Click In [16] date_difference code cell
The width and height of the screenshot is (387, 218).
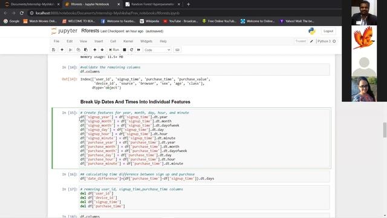[x=204, y=176]
